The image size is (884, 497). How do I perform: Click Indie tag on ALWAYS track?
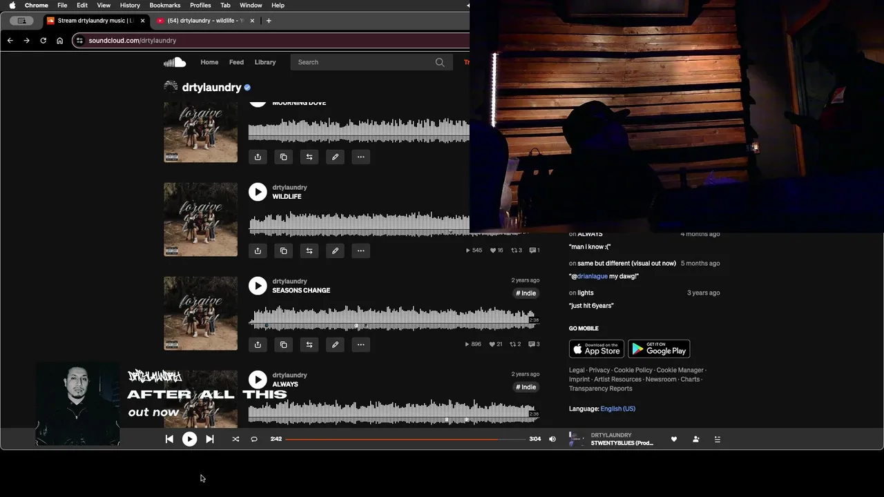pyautogui.click(x=526, y=387)
